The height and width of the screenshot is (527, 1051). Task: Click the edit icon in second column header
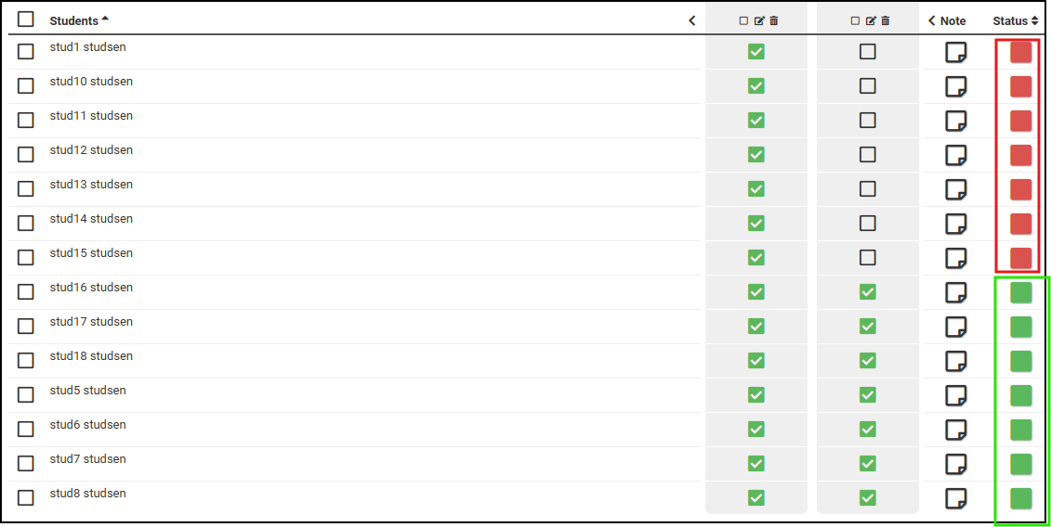coord(871,21)
